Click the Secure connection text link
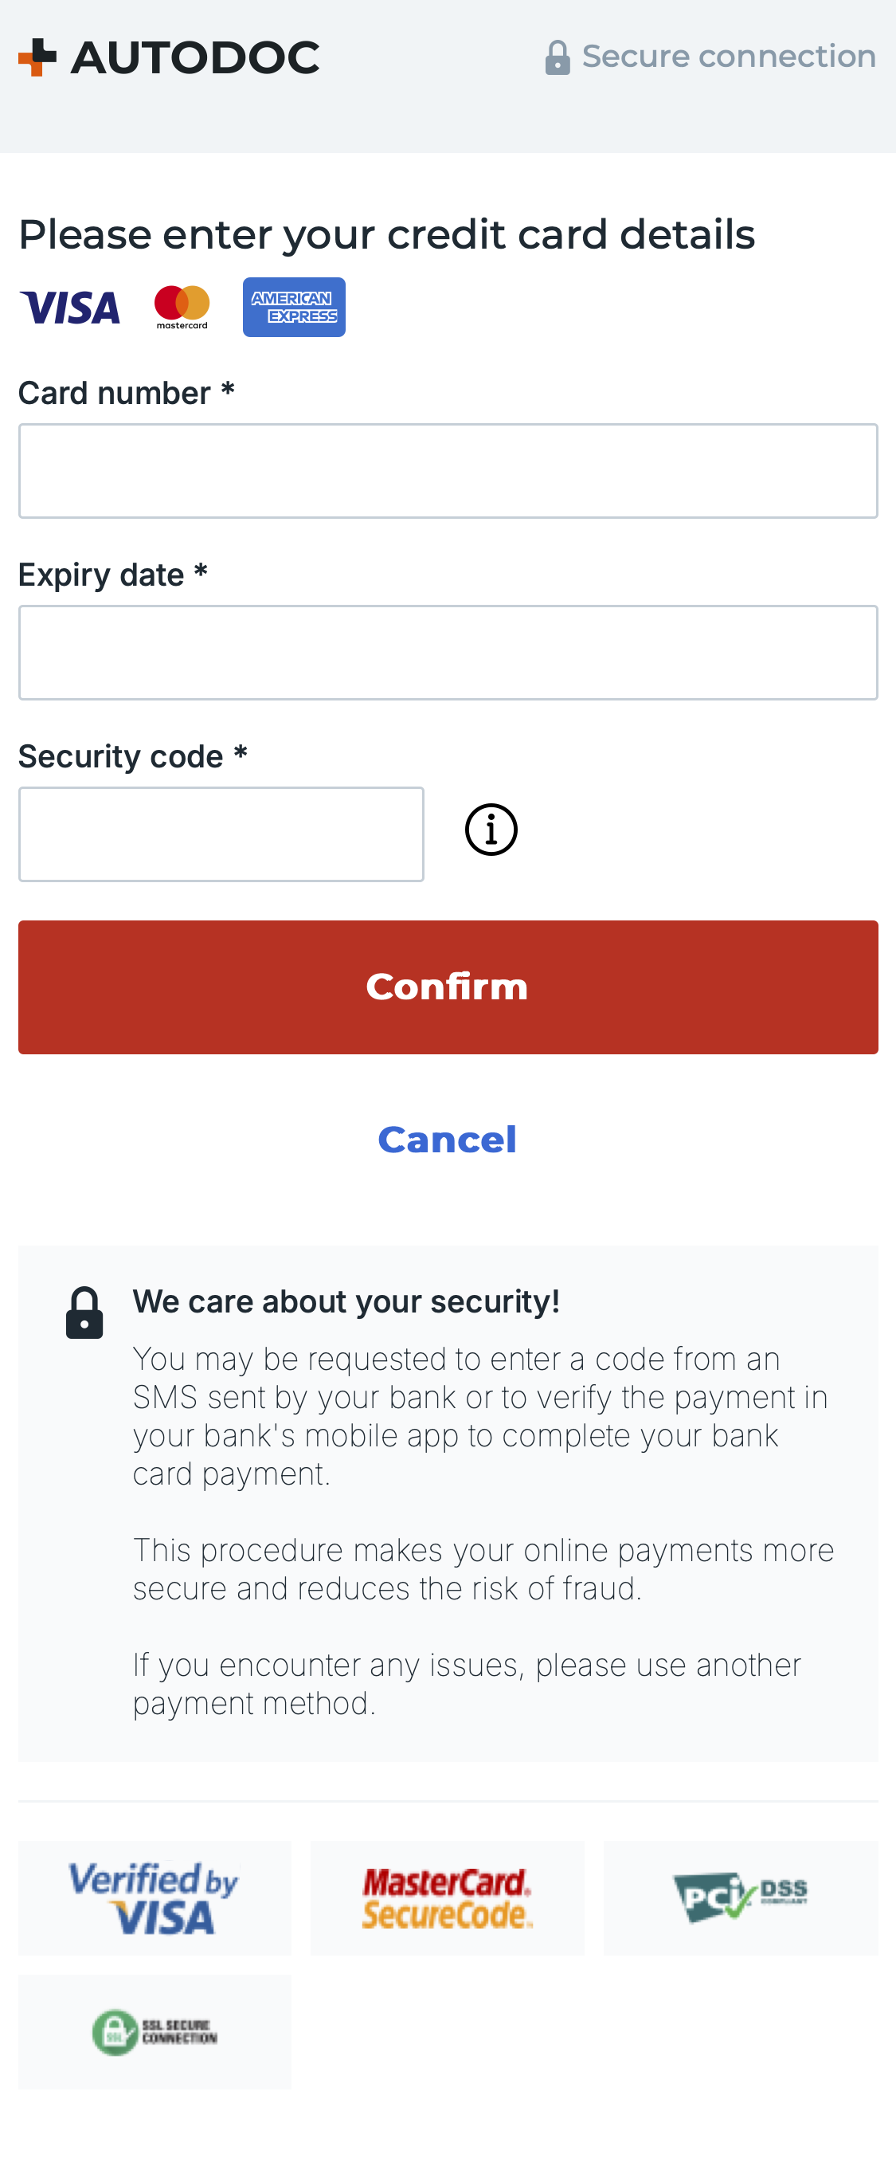Viewport: 896px width, 2166px height. click(730, 56)
